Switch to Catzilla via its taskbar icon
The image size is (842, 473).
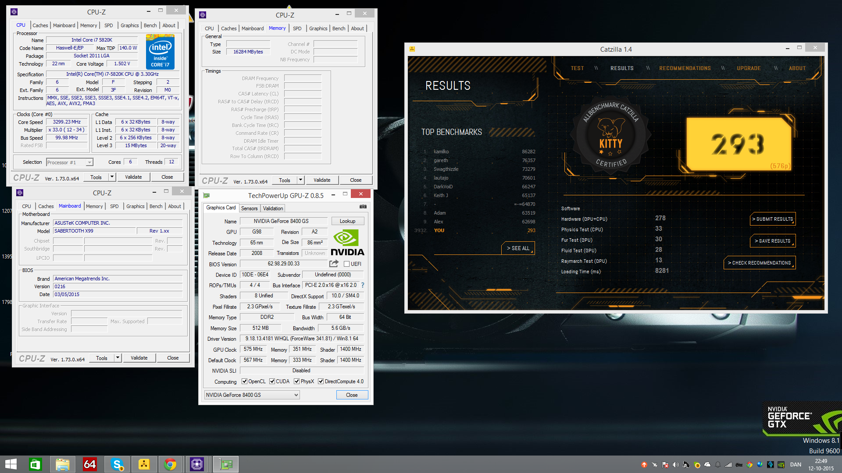tap(144, 464)
